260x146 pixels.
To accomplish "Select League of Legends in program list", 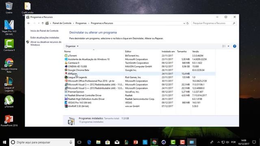I will click(x=140, y=77).
